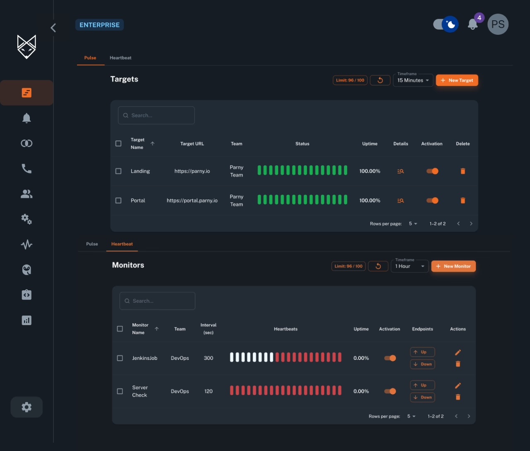Go to next page of Targets table

pyautogui.click(x=471, y=224)
